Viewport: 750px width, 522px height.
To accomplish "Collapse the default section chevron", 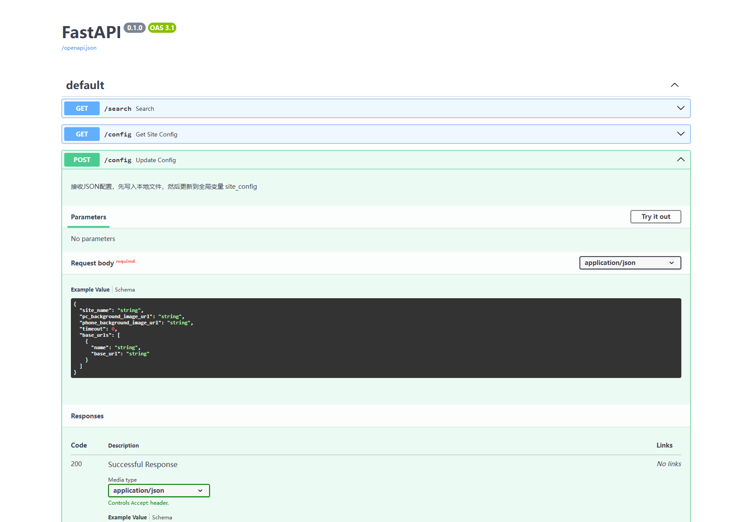I will [674, 85].
